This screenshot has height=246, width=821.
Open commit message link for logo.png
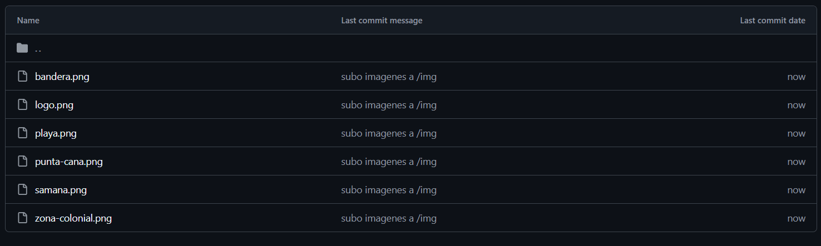coord(388,105)
